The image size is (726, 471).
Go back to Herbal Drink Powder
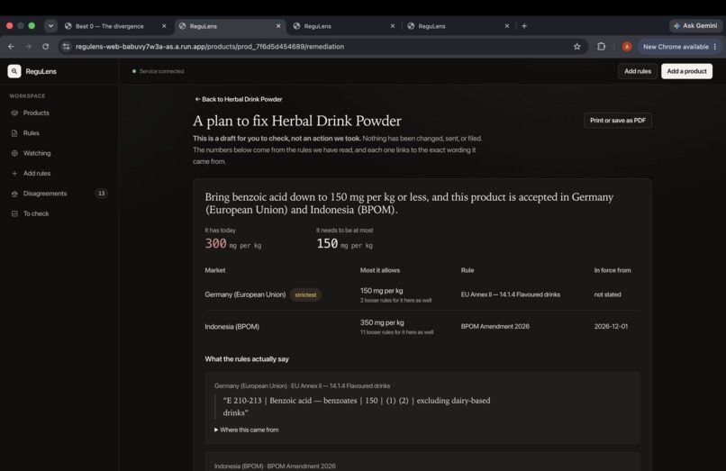[239, 99]
